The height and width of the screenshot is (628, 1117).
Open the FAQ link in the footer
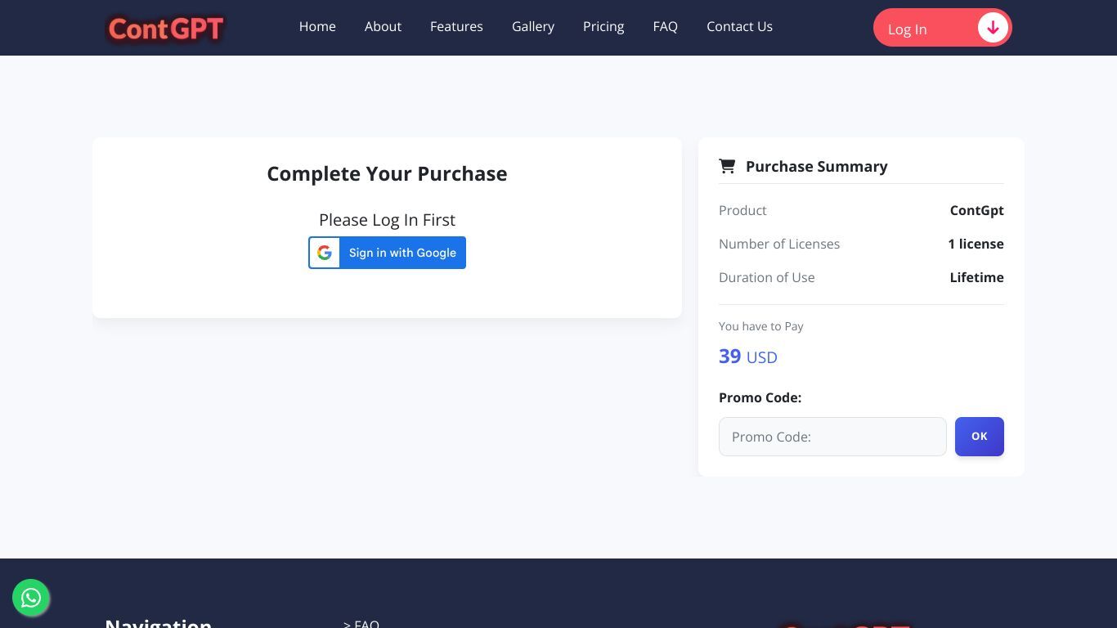[x=361, y=623]
